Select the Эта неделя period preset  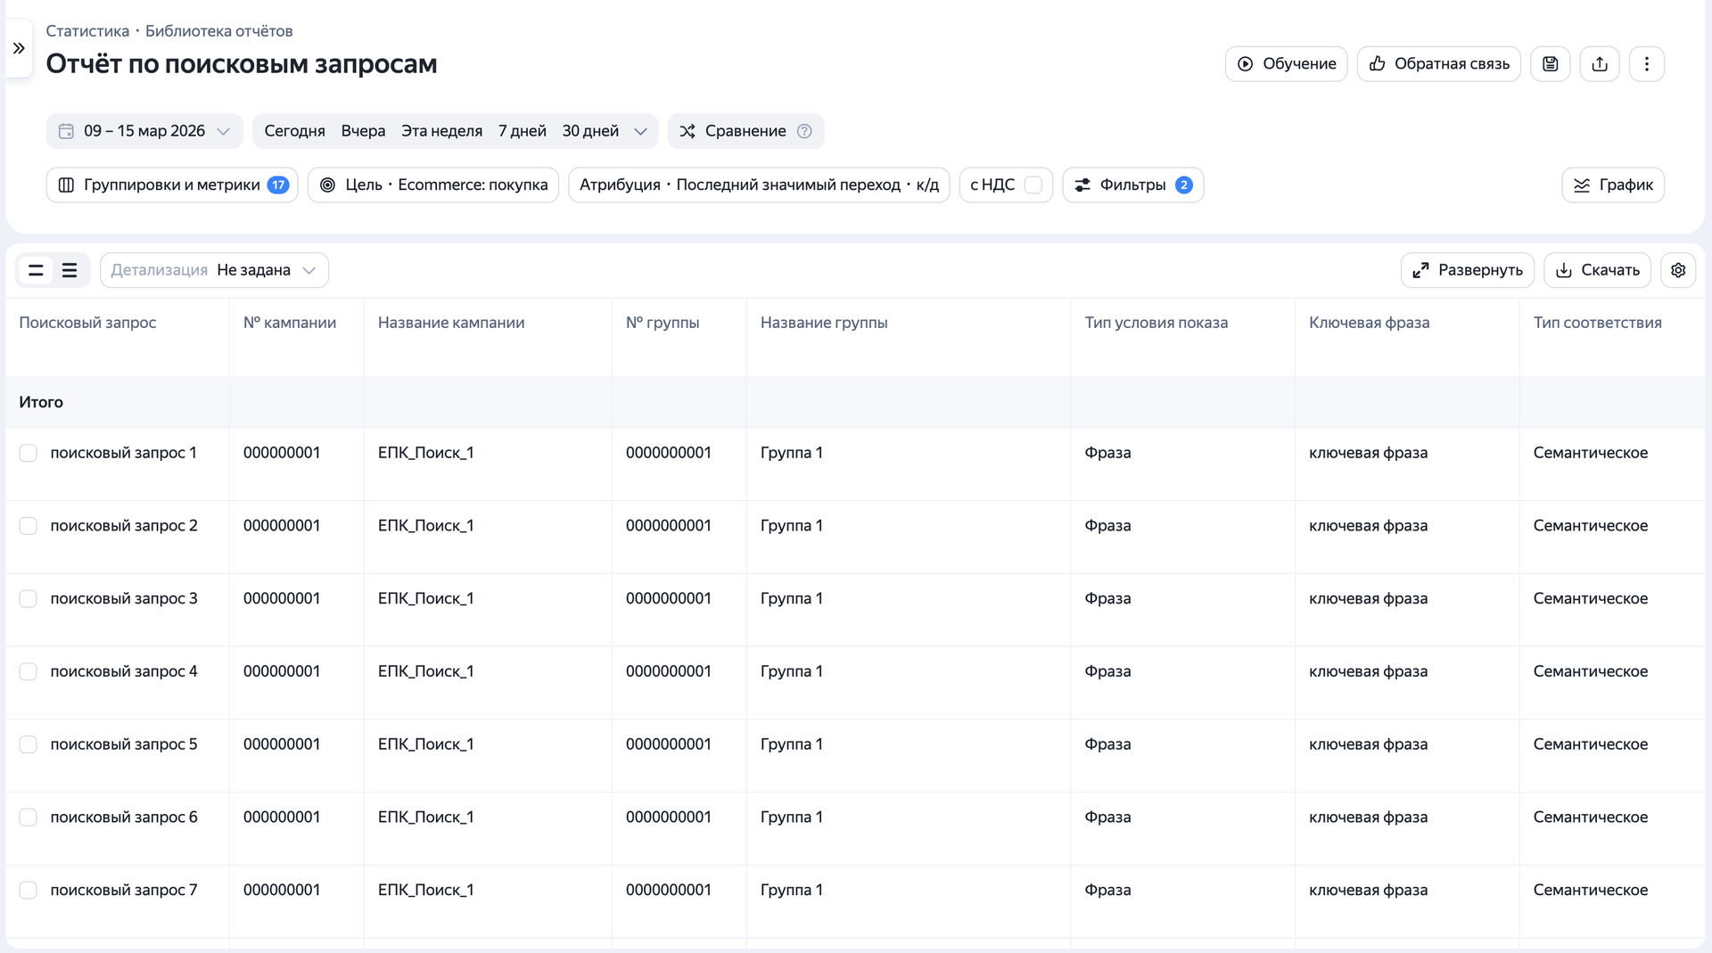[x=441, y=131]
